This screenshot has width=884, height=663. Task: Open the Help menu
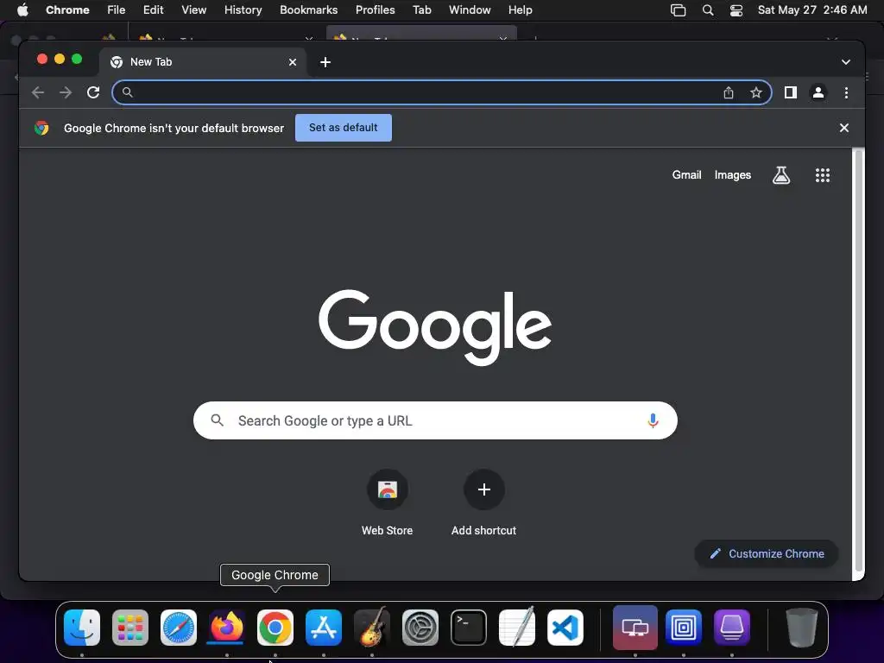[520, 9]
